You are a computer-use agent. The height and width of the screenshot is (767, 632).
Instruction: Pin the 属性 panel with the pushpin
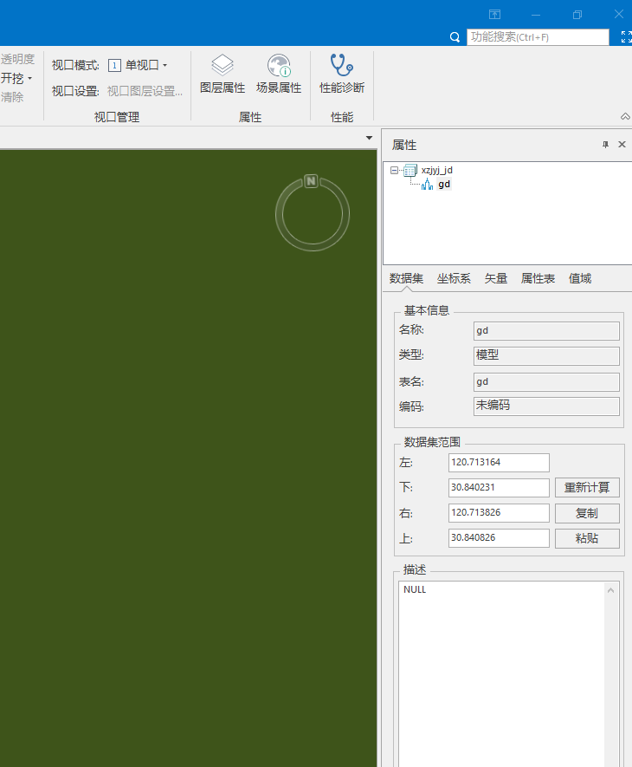pos(606,145)
